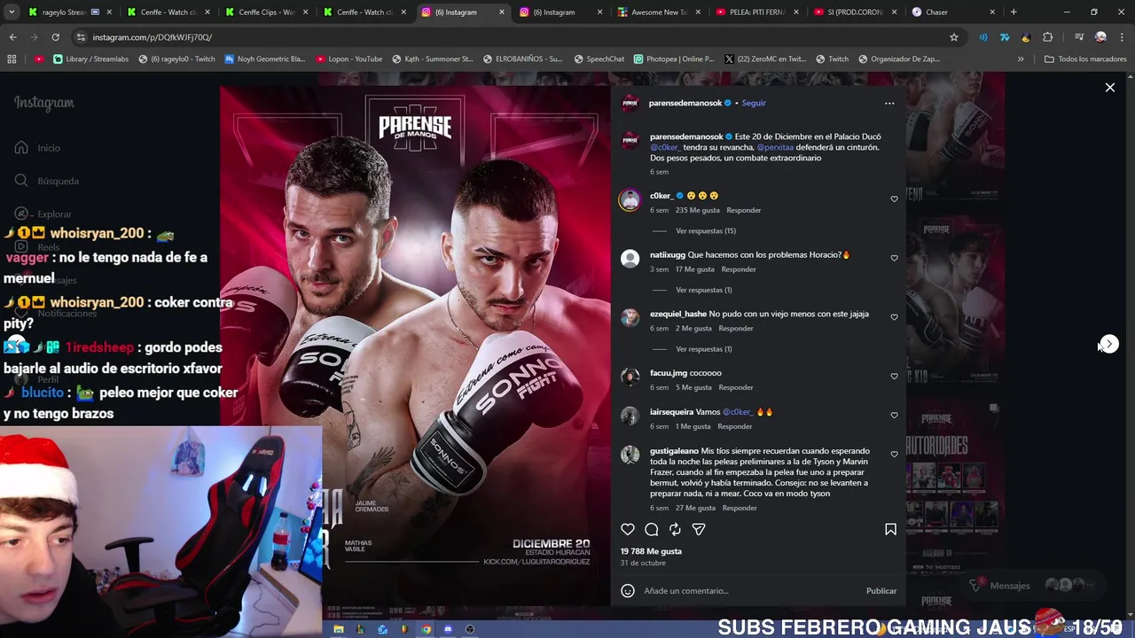Screen dimensions: 1135x638
Task: Expand 'Ver respuestas (1)' under natiixugg comment
Action: (703, 290)
